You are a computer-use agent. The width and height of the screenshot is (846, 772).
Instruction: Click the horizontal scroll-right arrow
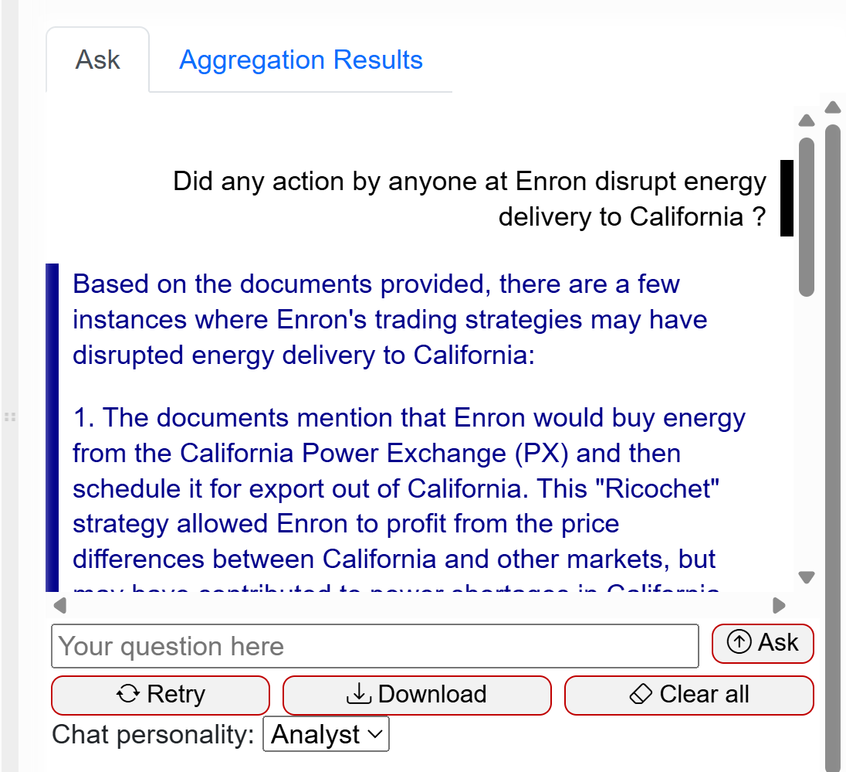tap(779, 604)
